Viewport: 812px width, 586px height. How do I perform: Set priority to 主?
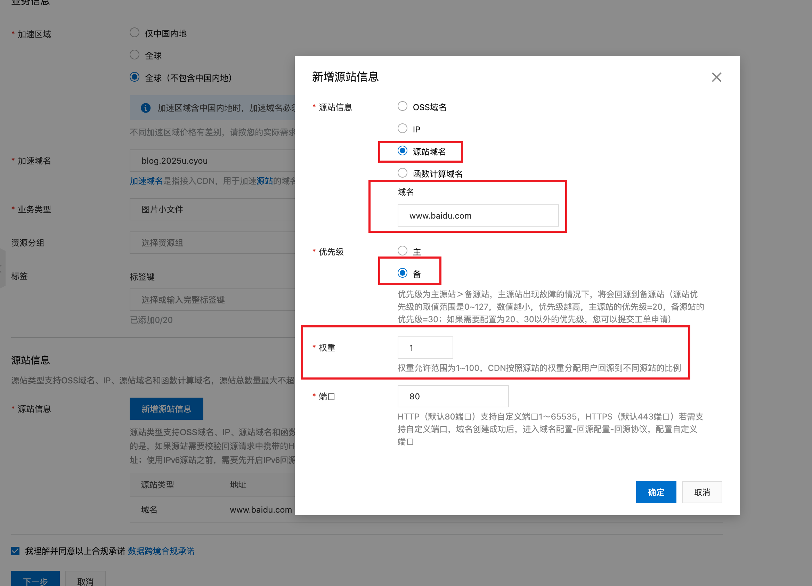(x=402, y=251)
